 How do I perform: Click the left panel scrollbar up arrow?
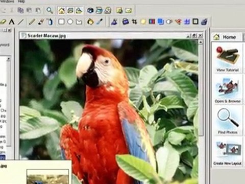9,59
